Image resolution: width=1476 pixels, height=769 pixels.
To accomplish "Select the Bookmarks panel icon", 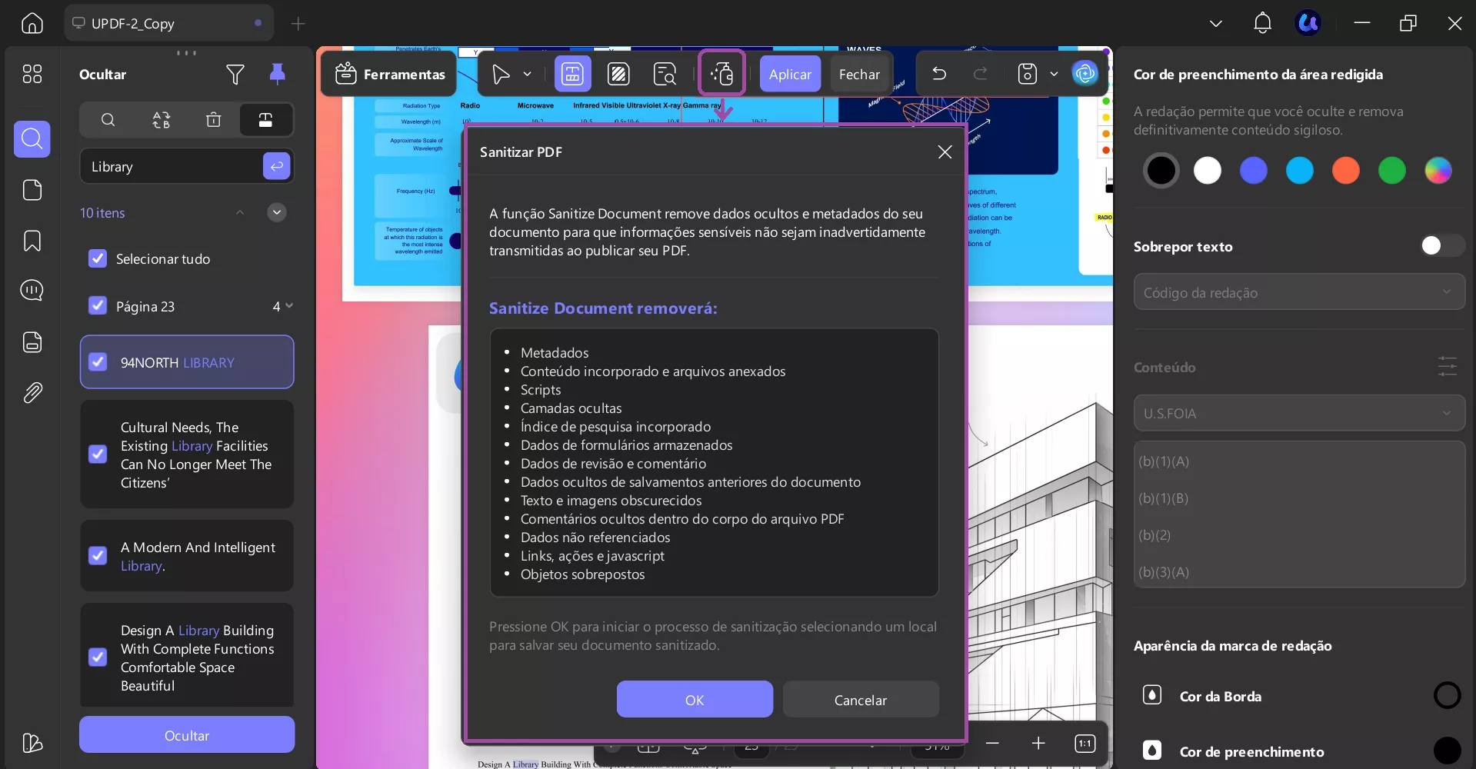I will 32,241.
